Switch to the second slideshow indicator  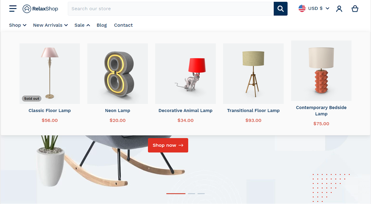(x=191, y=194)
